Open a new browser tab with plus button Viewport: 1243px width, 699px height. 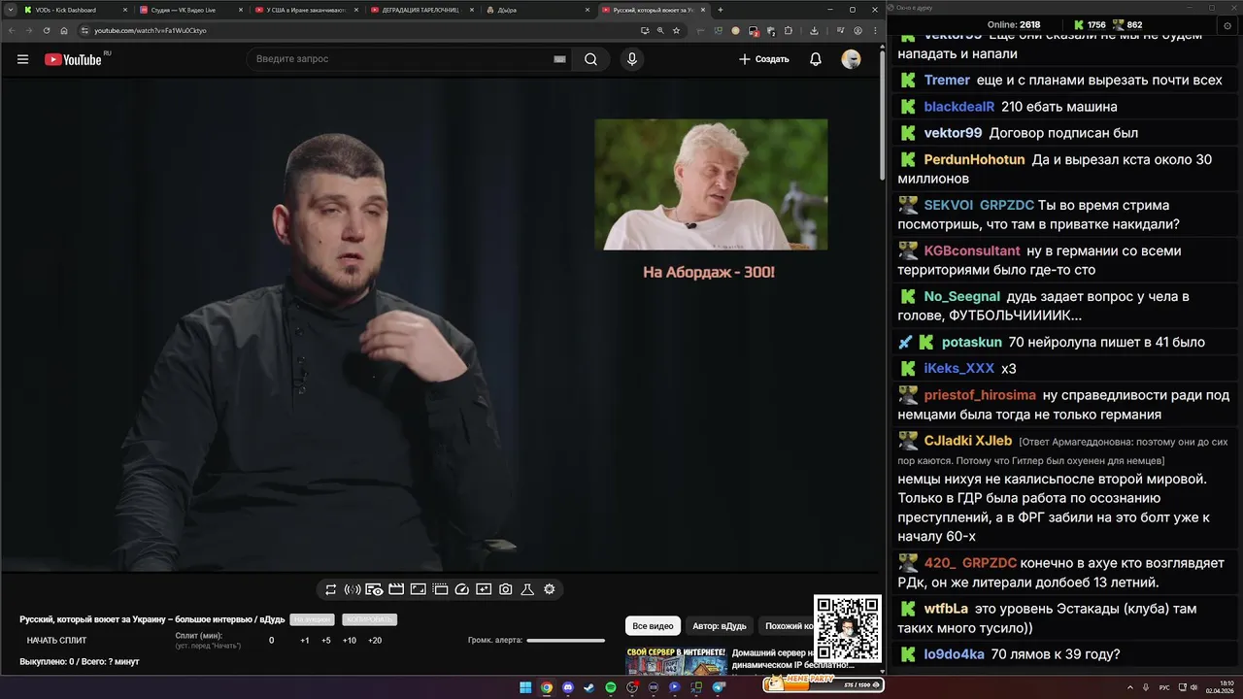point(720,10)
